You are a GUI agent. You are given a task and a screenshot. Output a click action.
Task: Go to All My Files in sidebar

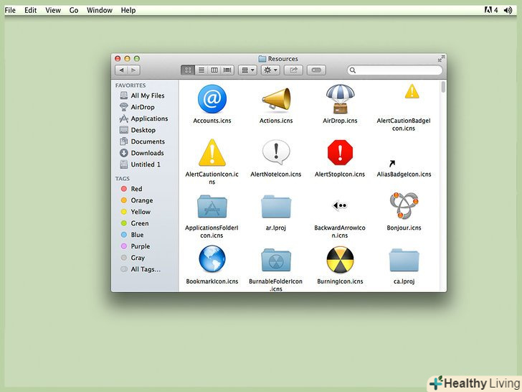click(x=142, y=95)
